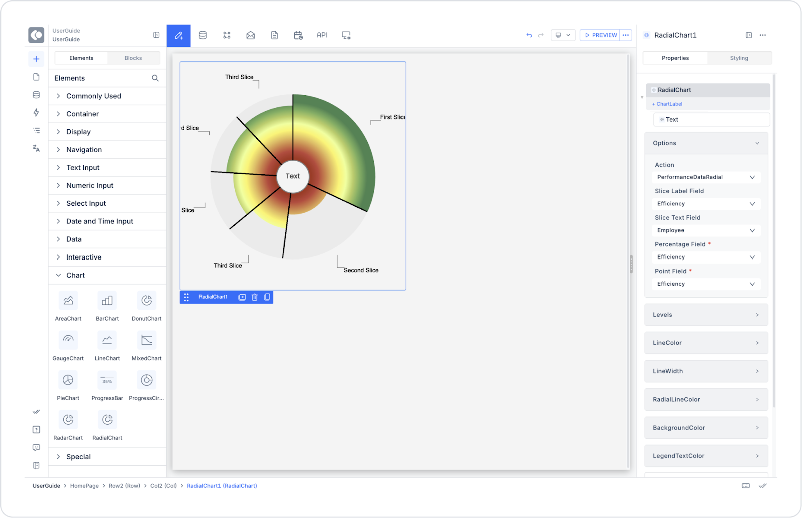Open the email templates envelope icon
The height and width of the screenshot is (518, 802).
click(x=251, y=35)
